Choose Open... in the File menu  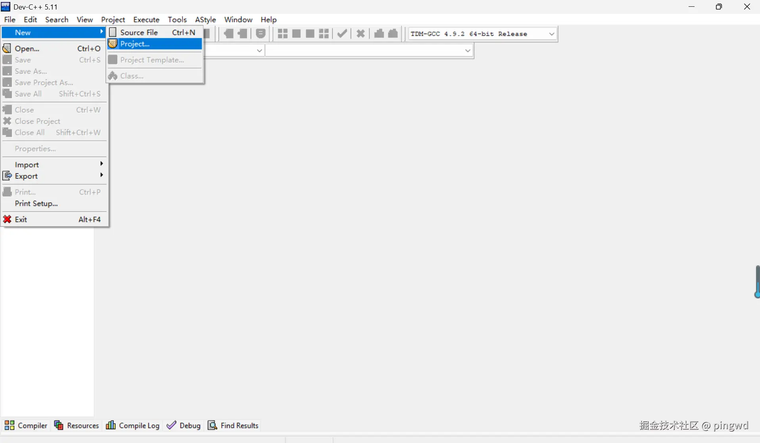(54, 48)
